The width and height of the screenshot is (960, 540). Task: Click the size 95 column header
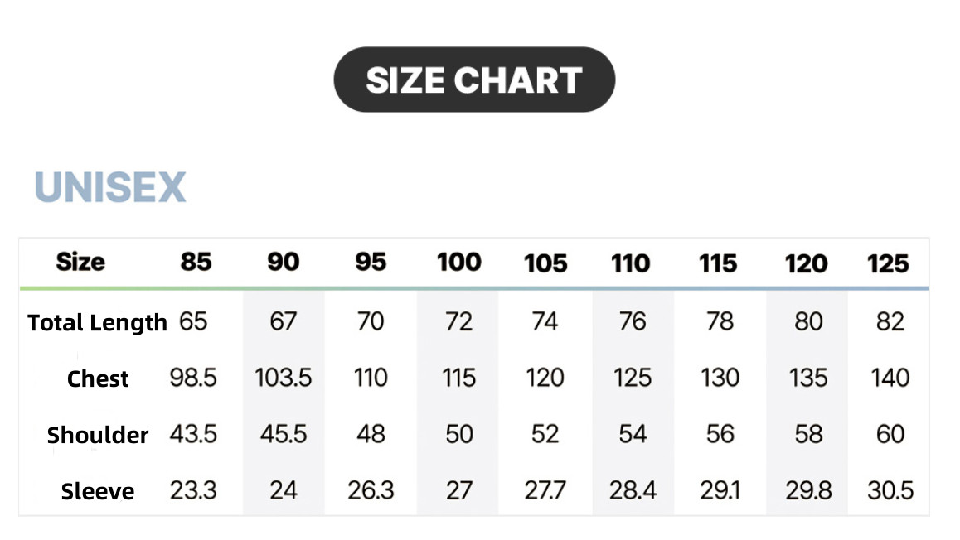371,263
